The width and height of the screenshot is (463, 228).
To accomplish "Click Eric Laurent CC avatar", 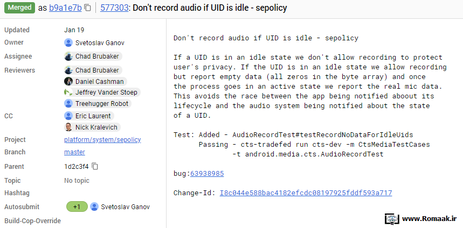I will coord(68,116).
